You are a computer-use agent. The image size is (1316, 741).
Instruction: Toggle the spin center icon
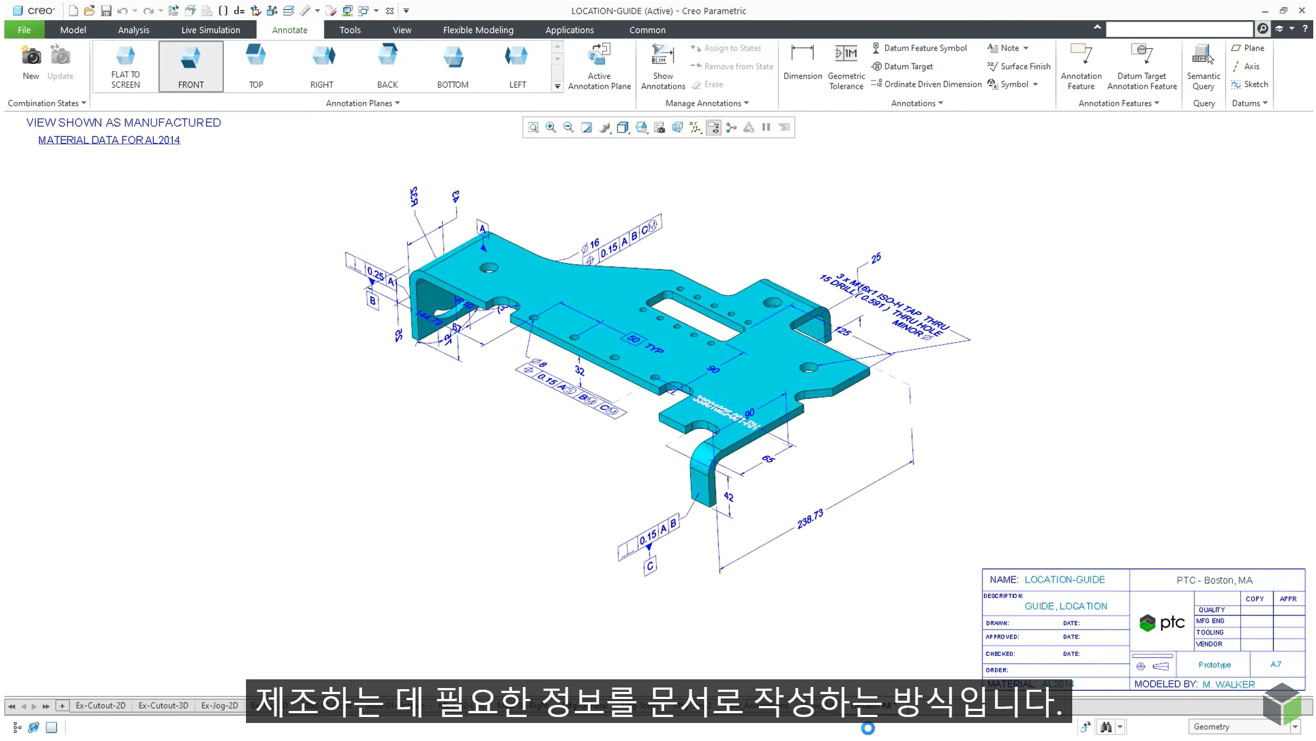point(731,127)
